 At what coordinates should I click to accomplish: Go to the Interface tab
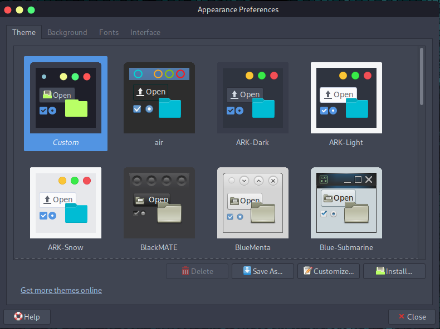click(145, 32)
